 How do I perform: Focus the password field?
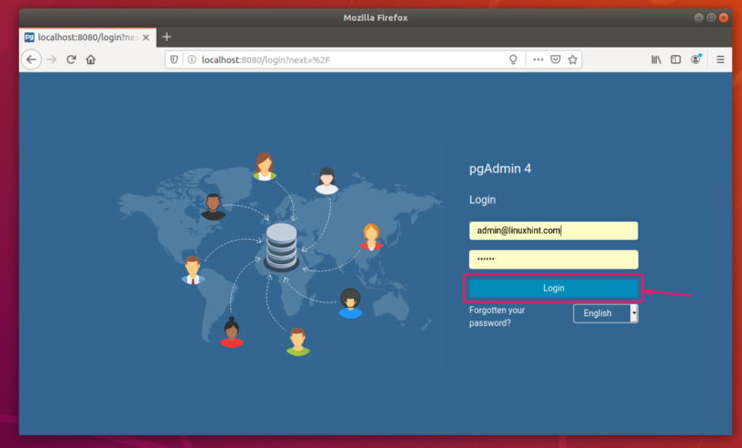tap(553, 259)
